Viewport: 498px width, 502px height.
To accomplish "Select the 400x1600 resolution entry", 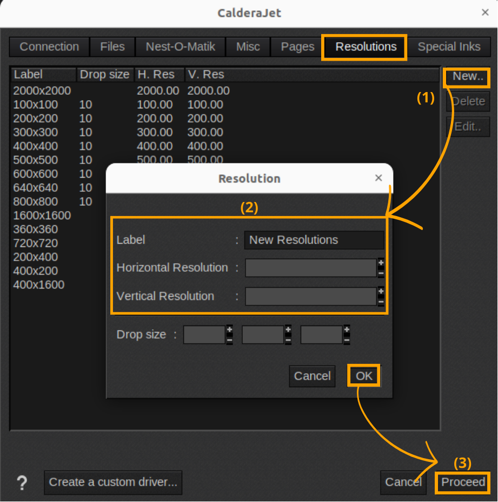I will 39,285.
